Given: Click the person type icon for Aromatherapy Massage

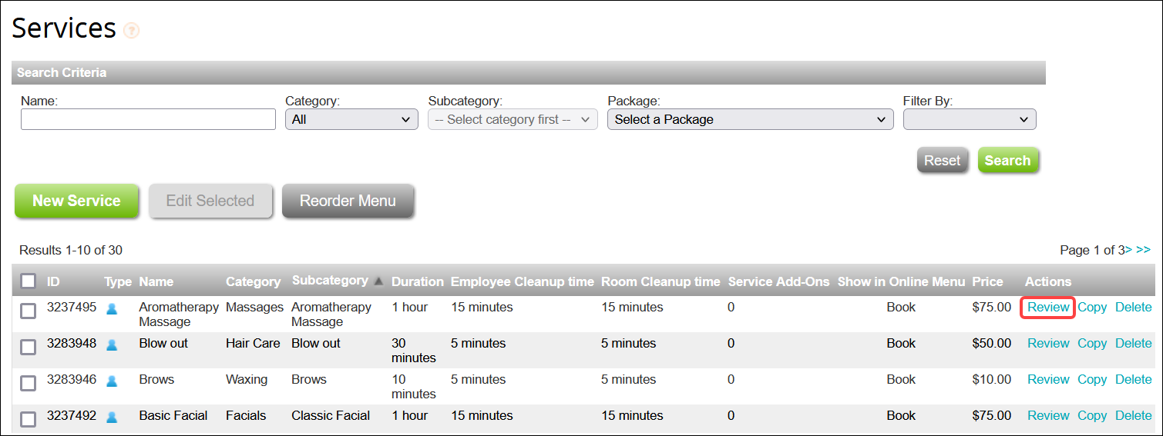Looking at the screenshot, I should (112, 308).
